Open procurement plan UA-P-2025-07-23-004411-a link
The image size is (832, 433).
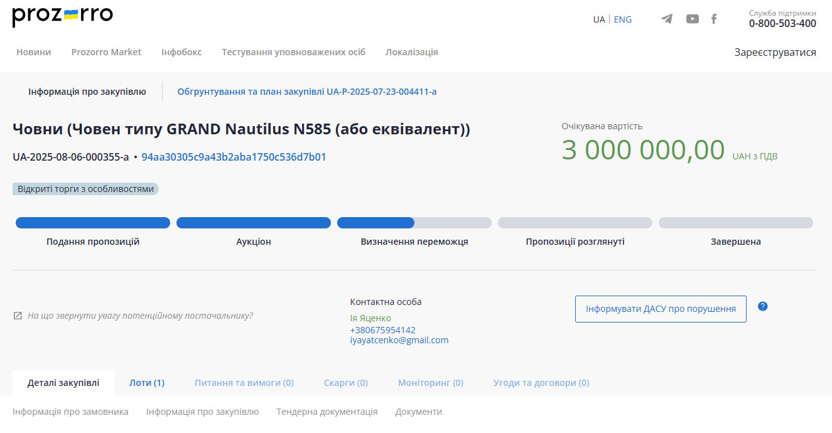306,92
